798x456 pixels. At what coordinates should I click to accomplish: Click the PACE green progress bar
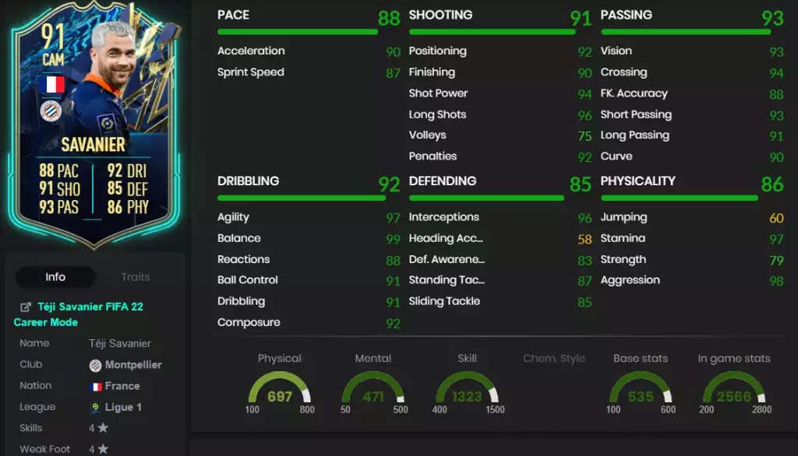coord(297,32)
